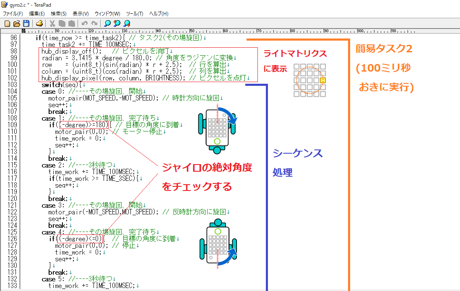460x291 pixels.
Task: Click the Find Previous magnifier icon
Action: pyautogui.click(x=117, y=23)
